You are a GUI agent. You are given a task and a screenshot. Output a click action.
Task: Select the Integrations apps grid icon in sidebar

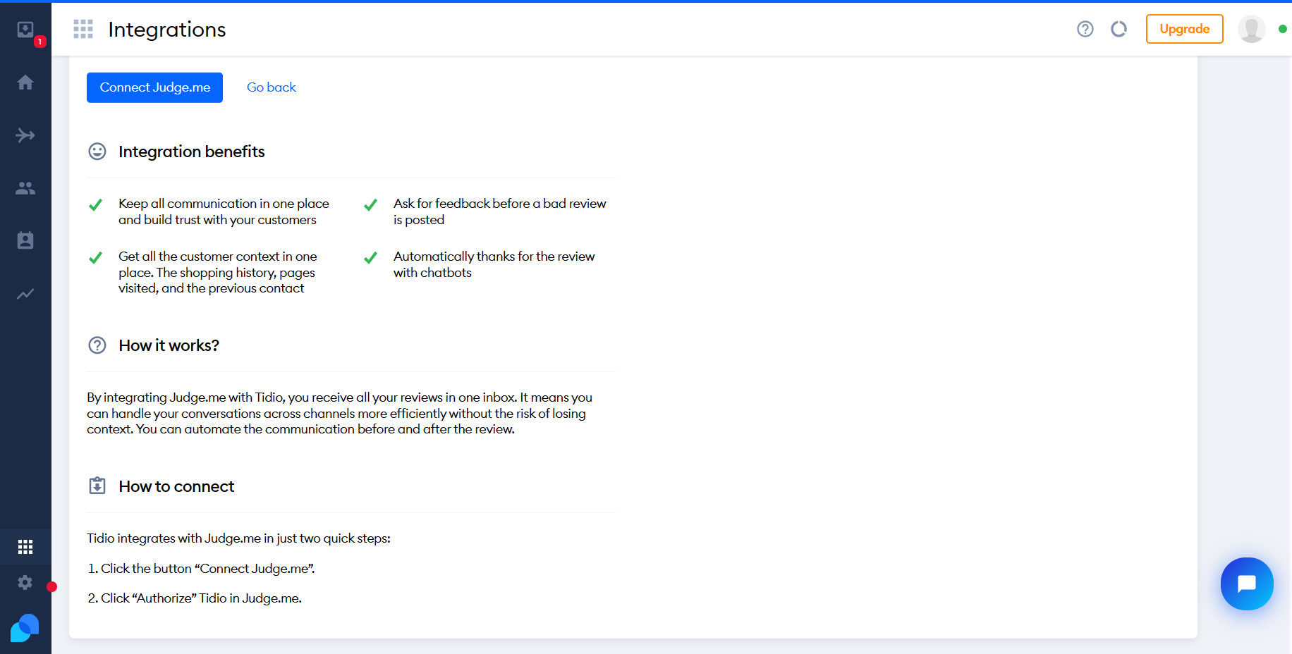[25, 547]
